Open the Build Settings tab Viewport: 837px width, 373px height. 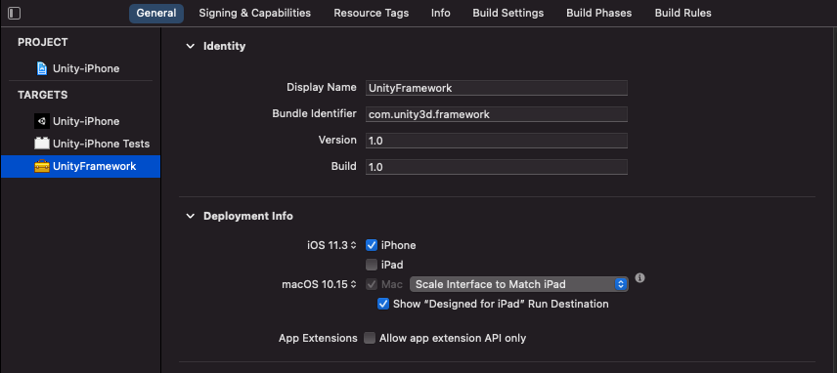pos(508,14)
